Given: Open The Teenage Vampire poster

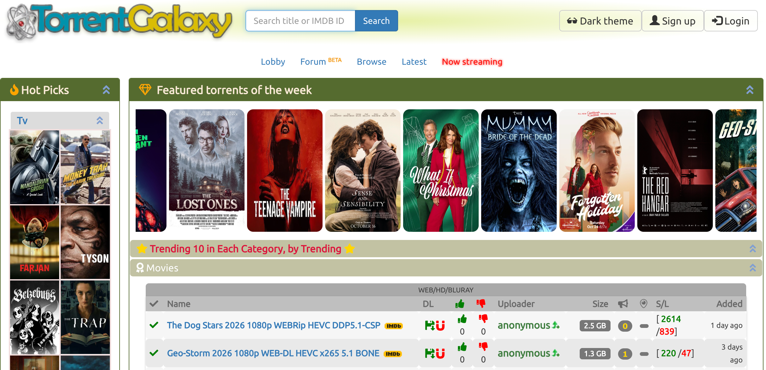Looking at the screenshot, I should 285,171.
